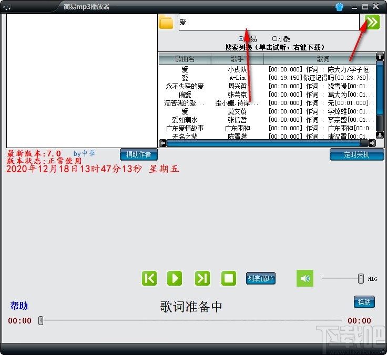
Task: Click the green double-arrow search button
Action: 372,22
